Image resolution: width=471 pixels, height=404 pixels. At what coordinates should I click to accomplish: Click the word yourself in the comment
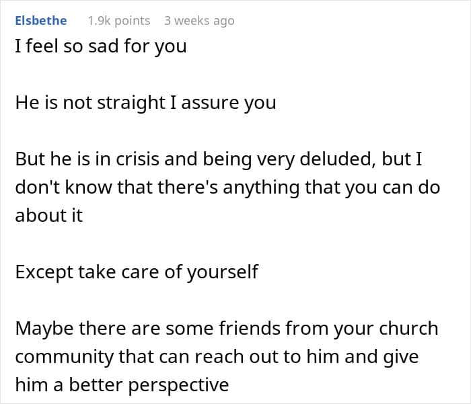223,272
